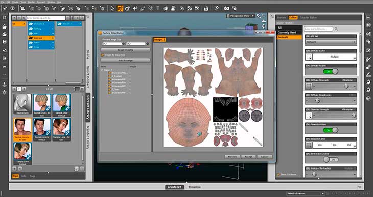This screenshot has width=373, height=197.
Task: Click the circular target icon in right toolbar
Action: (368, 25)
